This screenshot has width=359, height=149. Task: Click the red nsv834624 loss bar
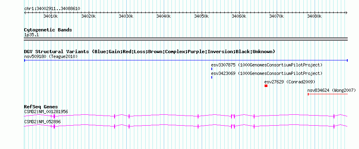[x=328, y=94]
